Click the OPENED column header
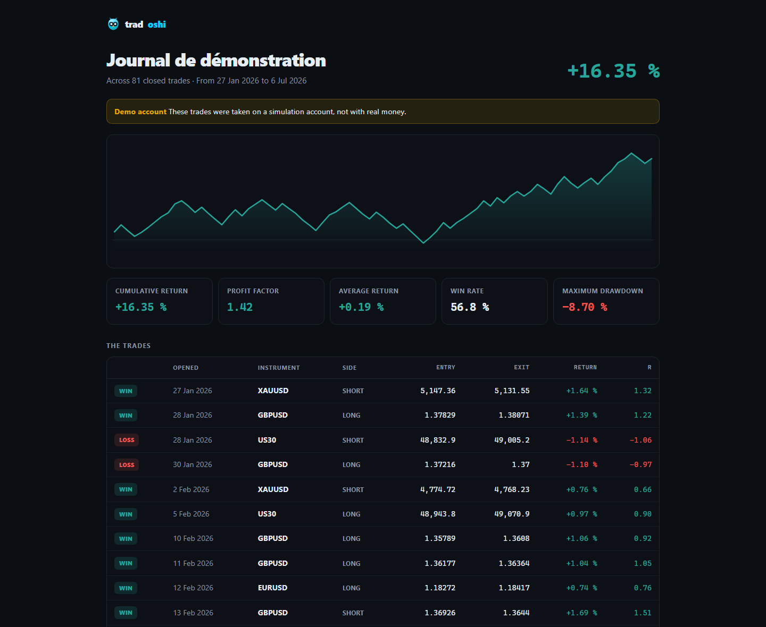 click(x=186, y=368)
